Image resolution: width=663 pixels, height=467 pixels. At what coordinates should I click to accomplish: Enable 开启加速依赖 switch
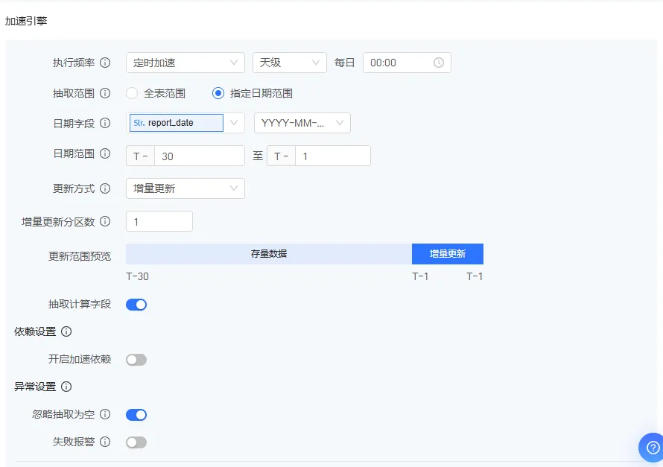tap(136, 360)
